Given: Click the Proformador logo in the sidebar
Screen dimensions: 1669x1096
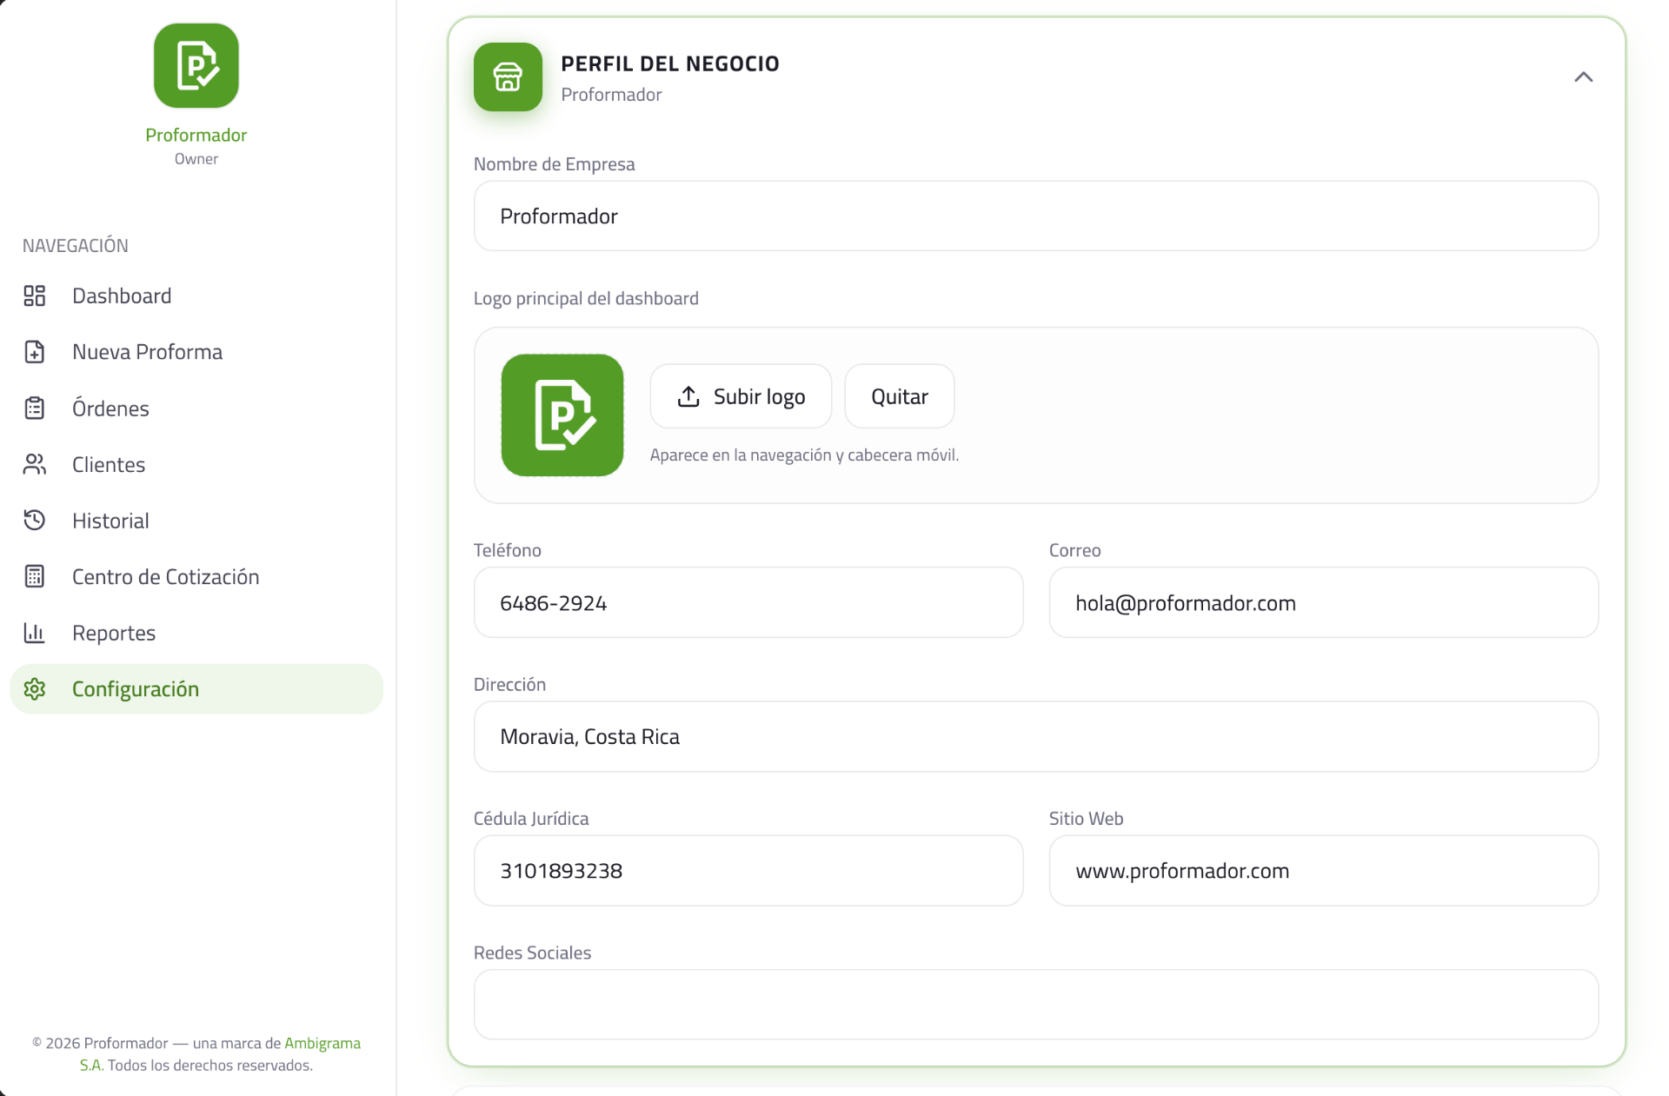Looking at the screenshot, I should pyautogui.click(x=196, y=66).
